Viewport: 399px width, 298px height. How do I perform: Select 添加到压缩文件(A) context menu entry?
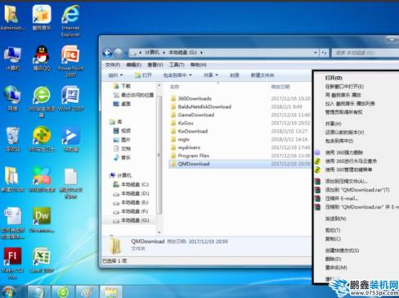[346, 181]
